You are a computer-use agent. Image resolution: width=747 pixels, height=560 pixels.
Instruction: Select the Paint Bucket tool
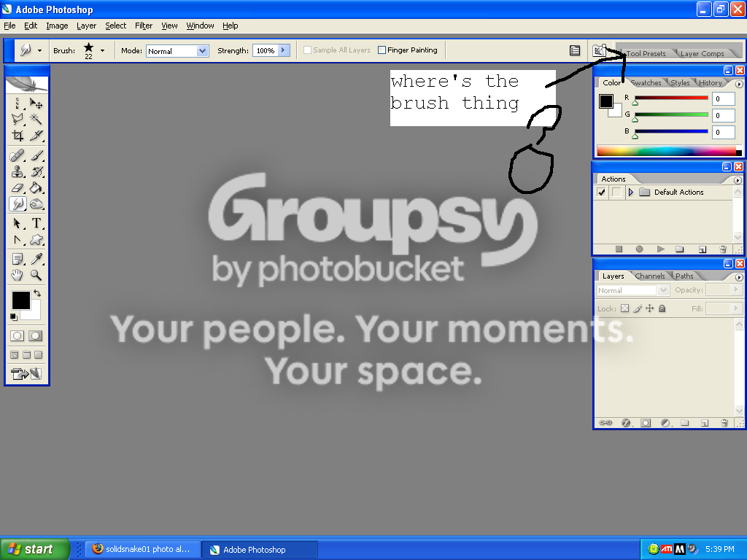(36, 187)
